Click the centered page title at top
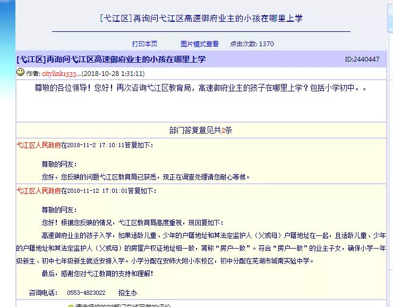The height and width of the screenshot is (307, 393). [201, 19]
